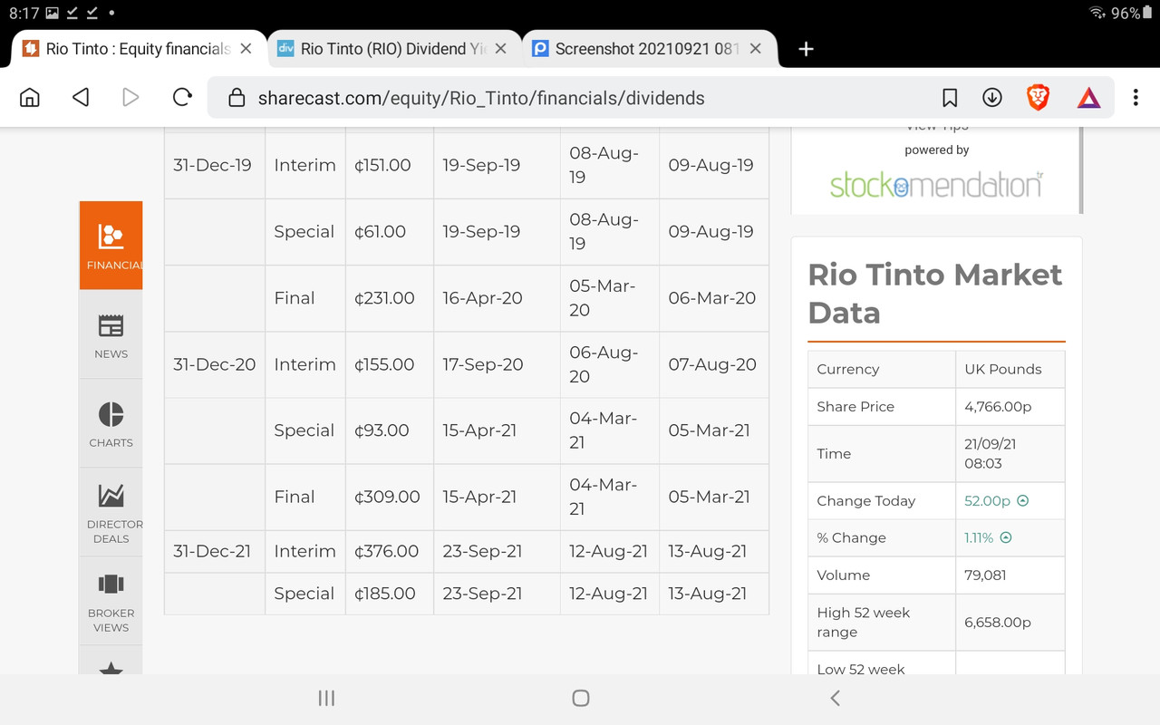The width and height of the screenshot is (1160, 725).
Task: Open browser three-dot menu
Action: (x=1136, y=98)
